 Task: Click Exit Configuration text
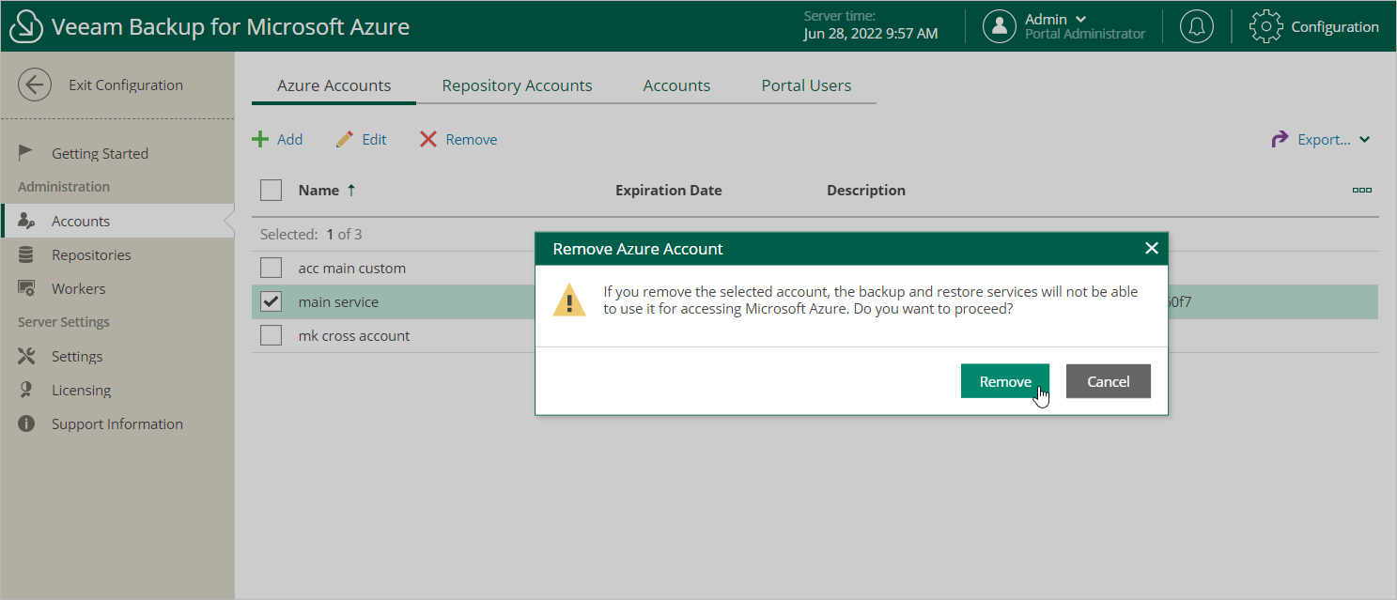pyautogui.click(x=126, y=85)
